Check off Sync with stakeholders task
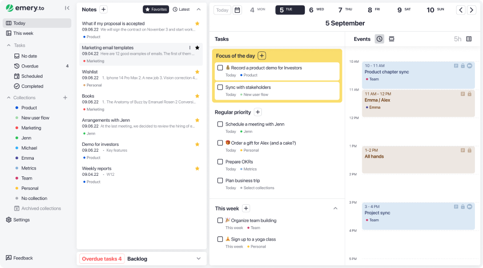This screenshot has height=268, width=483. point(220,87)
